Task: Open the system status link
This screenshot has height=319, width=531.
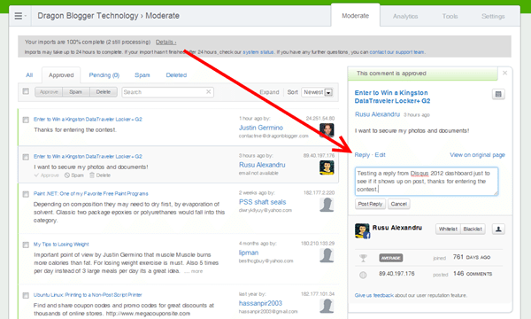Action: click(258, 52)
